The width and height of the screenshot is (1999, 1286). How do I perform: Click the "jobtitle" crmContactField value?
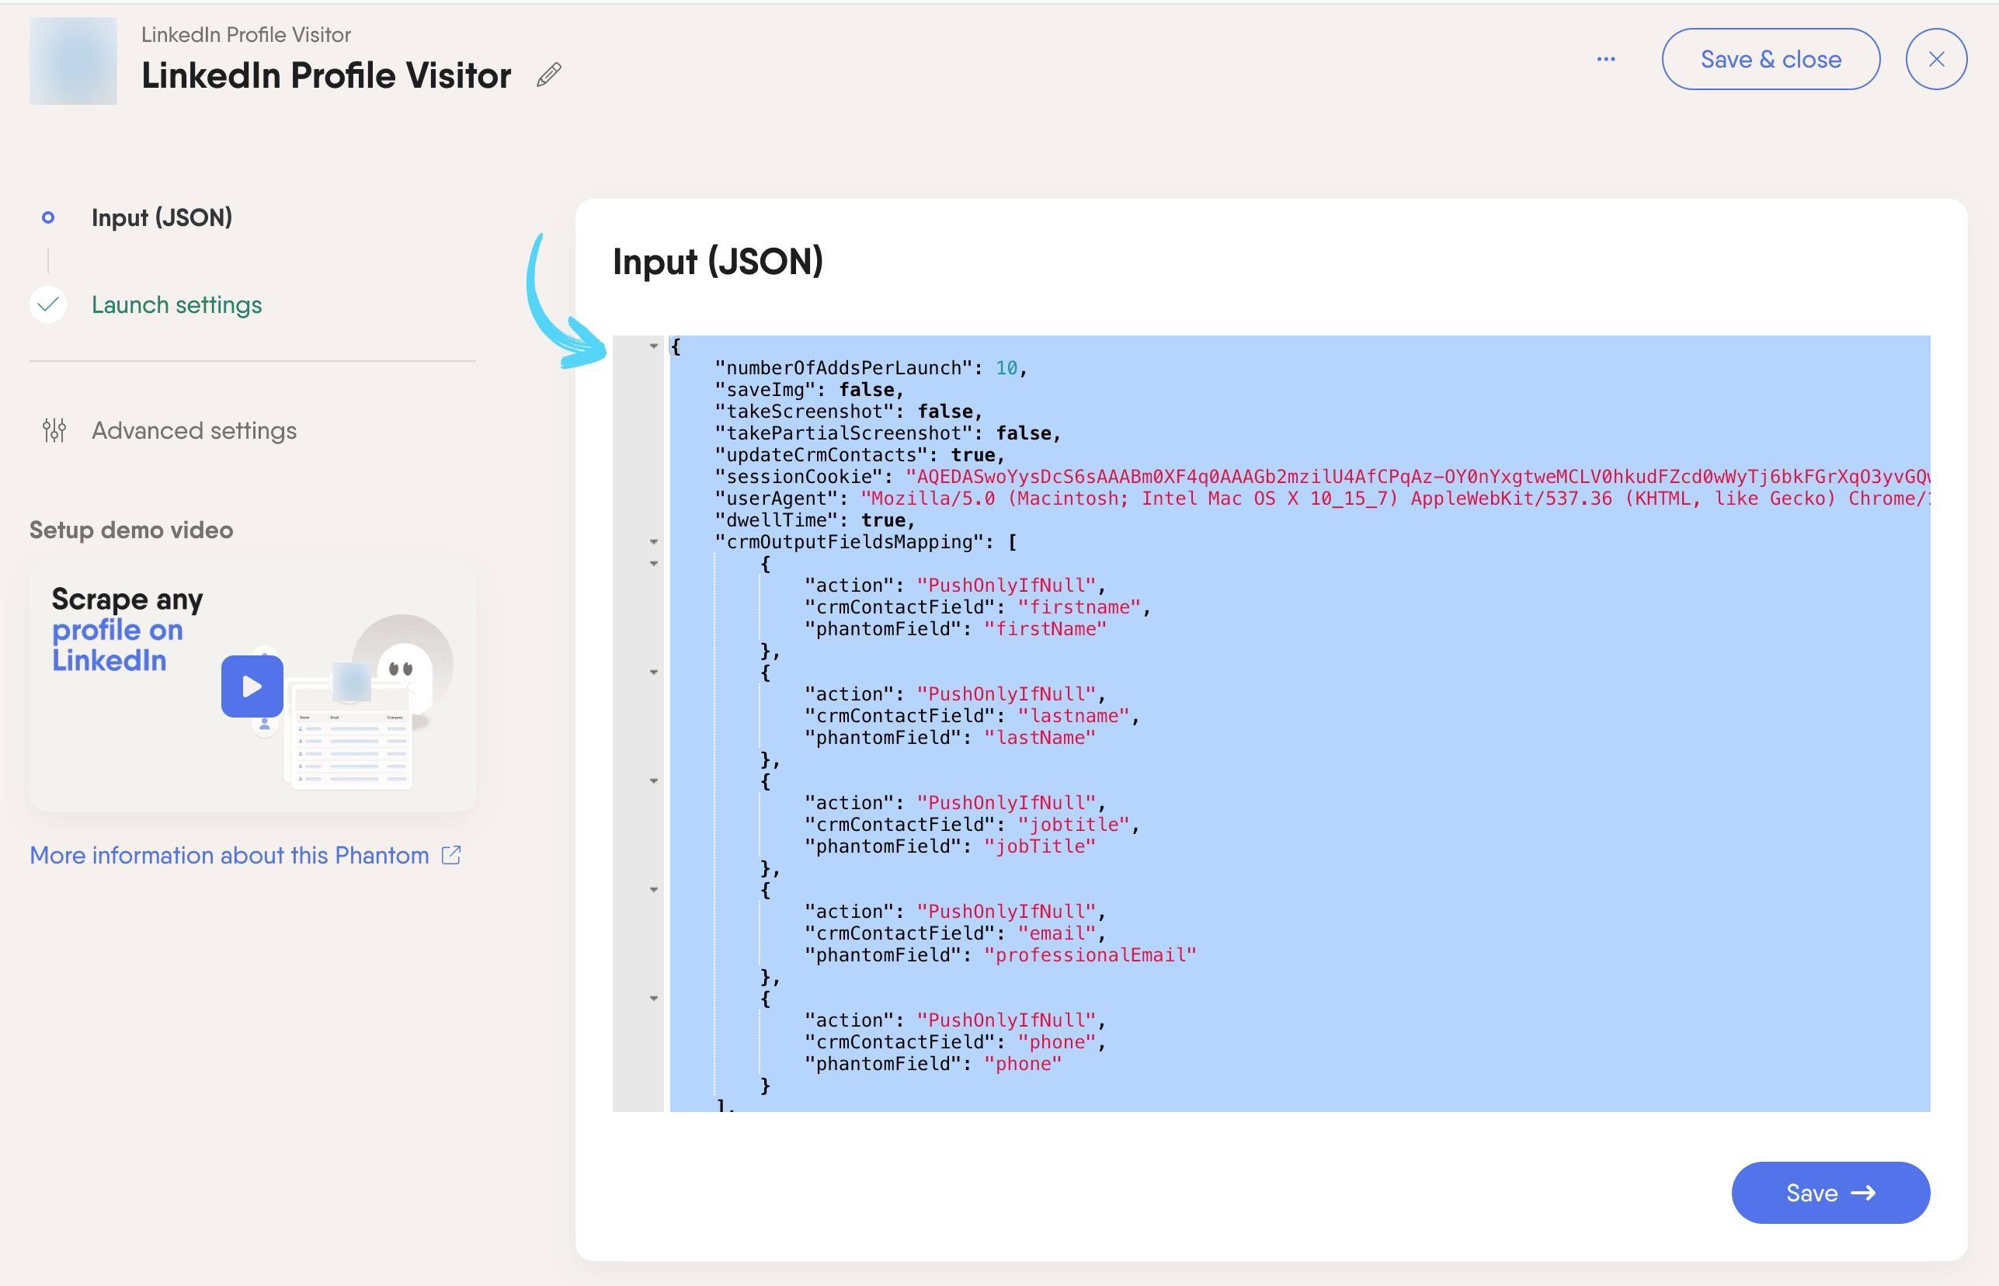point(1073,824)
